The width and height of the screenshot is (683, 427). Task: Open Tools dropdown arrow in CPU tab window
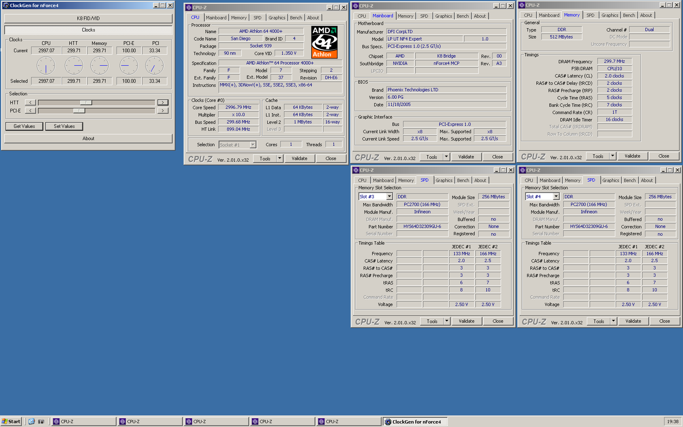280,159
